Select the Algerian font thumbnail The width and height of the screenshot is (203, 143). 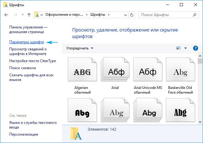click(x=82, y=69)
